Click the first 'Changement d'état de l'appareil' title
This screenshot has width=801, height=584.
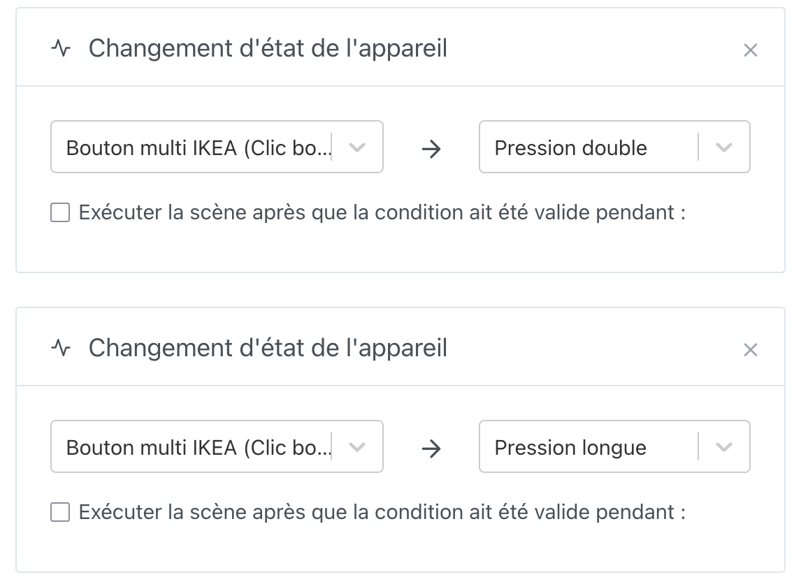coord(267,49)
